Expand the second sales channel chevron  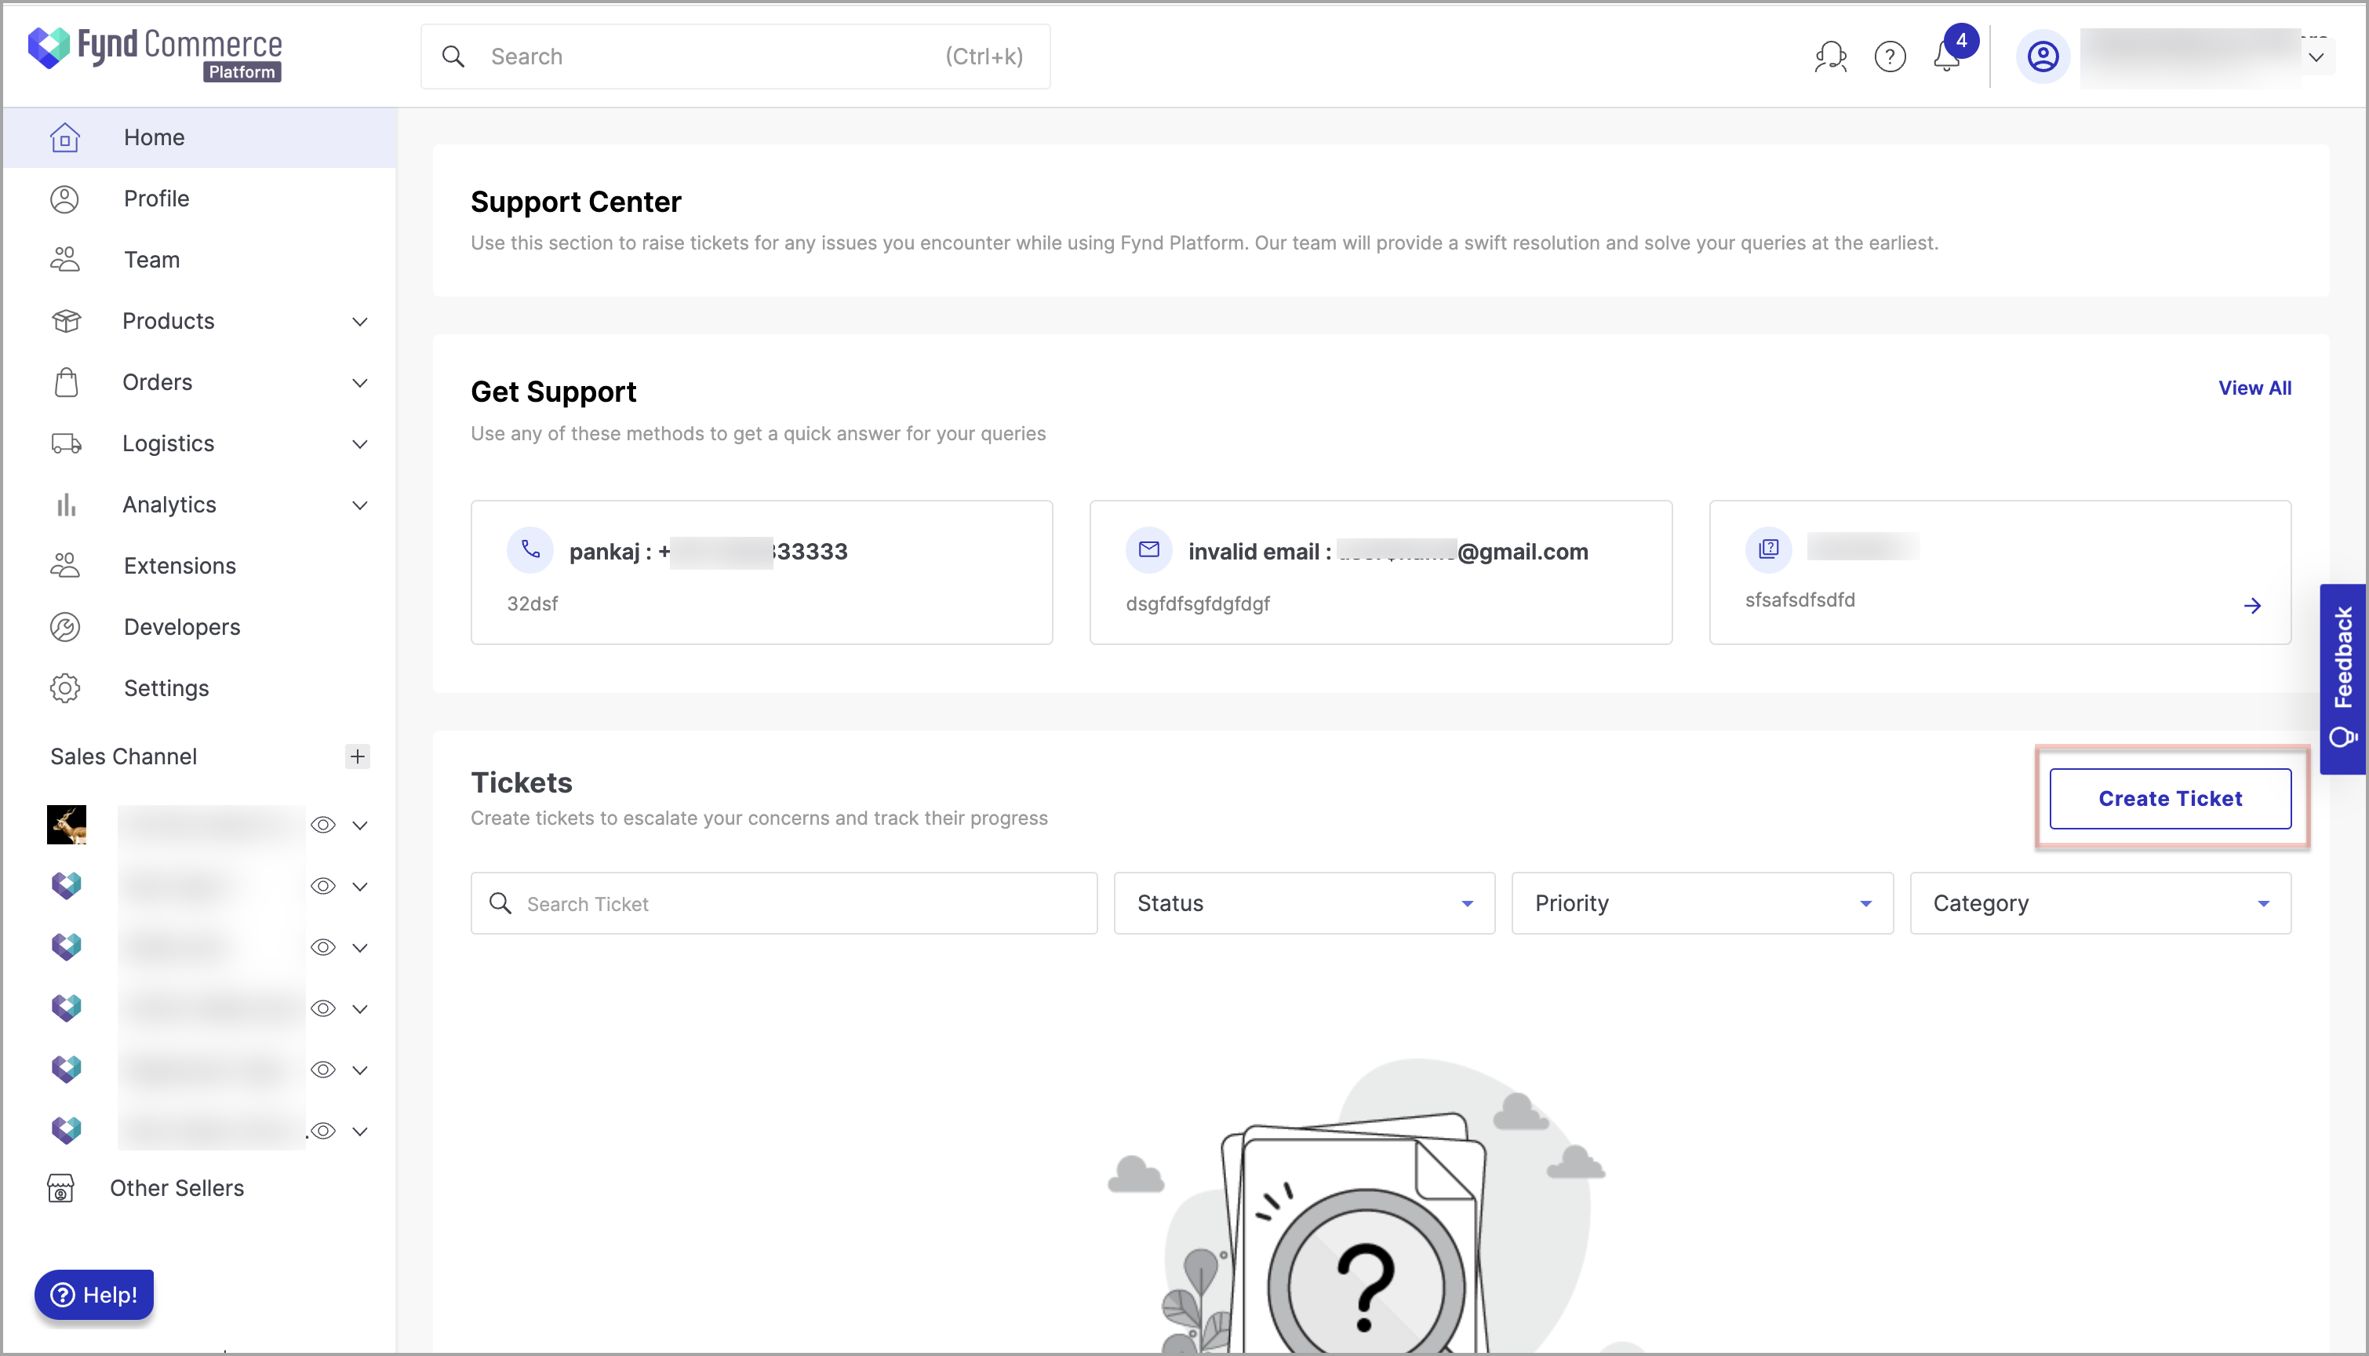(x=360, y=887)
